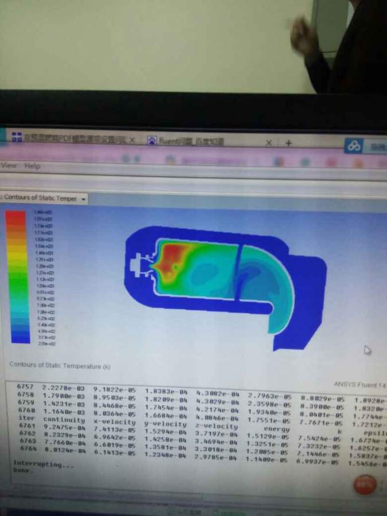Select the value 1.1409e-05 in console
The image size is (387, 516).
pos(266,459)
